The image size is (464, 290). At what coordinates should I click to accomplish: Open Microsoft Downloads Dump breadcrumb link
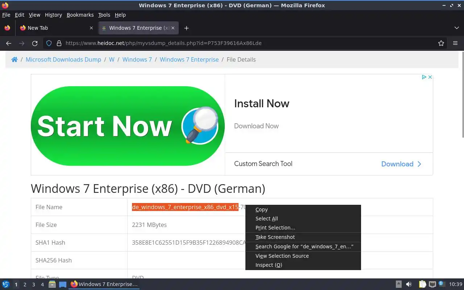coord(63,59)
